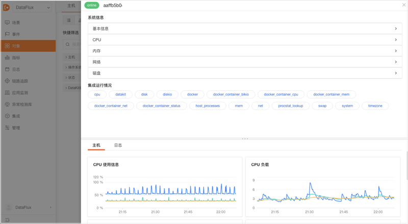Click the DataFlux logo icon
Viewport: 408px width, 224px height.
point(6,8)
